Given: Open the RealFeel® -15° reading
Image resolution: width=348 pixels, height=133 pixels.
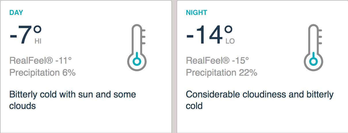Looking at the screenshot, I should pyautogui.click(x=217, y=61).
